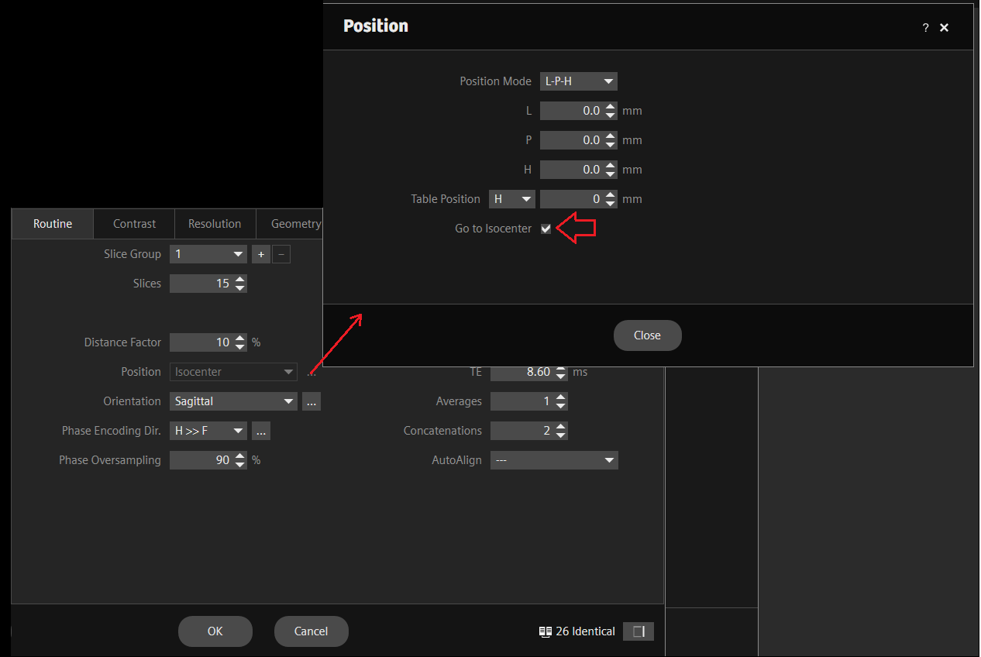Decrease Averages with down arrow

(x=561, y=406)
